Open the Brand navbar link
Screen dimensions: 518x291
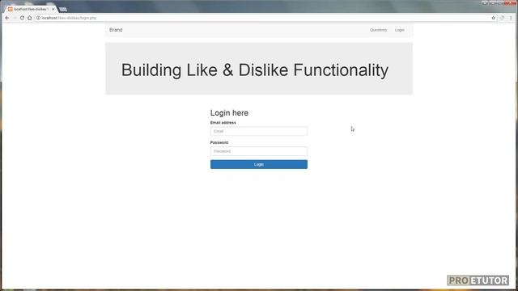tap(116, 30)
